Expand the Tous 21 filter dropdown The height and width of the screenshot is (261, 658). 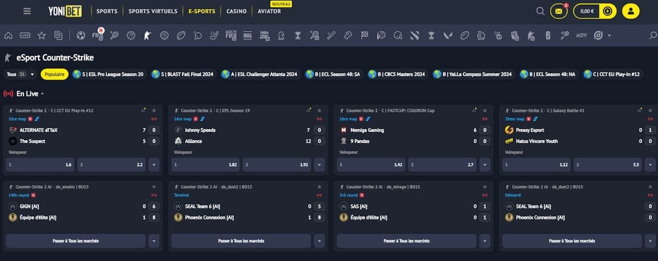(x=21, y=74)
